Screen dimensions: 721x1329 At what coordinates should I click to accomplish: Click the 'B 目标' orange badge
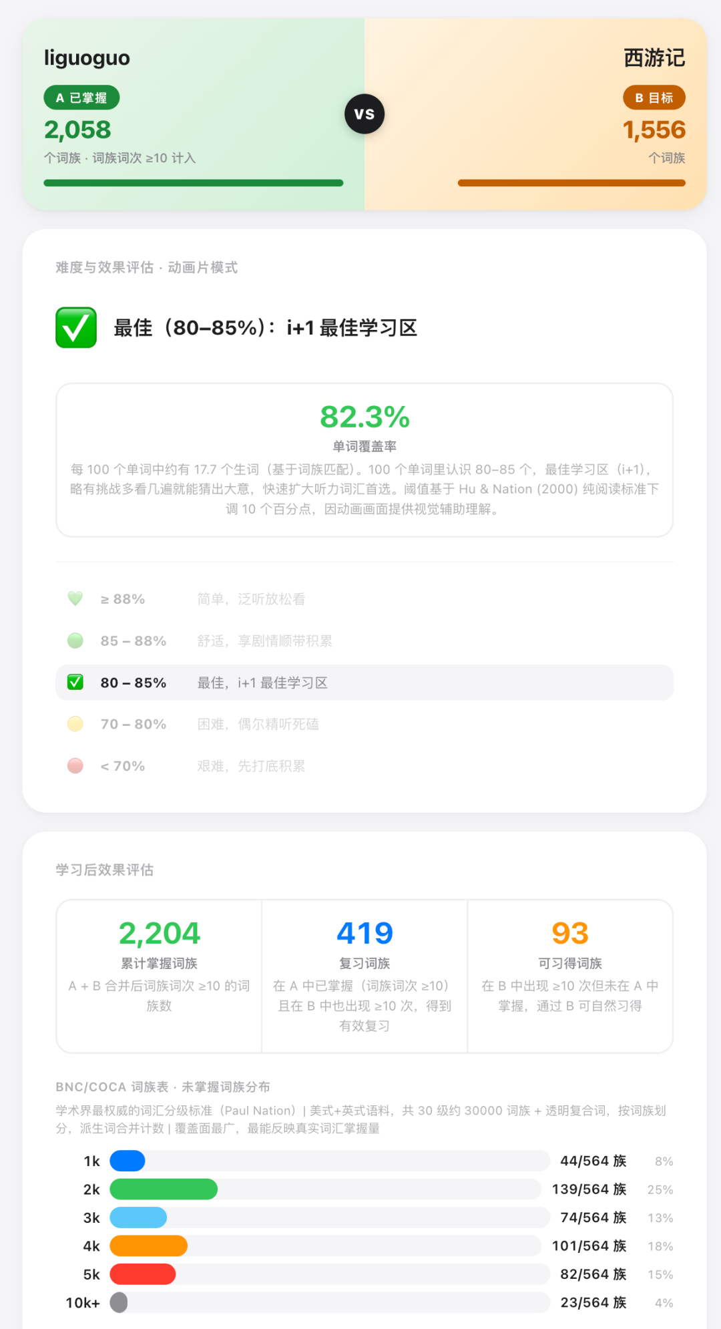click(654, 98)
